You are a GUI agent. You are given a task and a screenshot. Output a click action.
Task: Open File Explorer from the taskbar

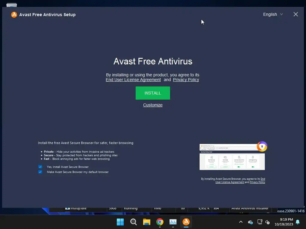tap(146, 222)
